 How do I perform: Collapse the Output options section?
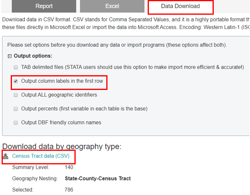click(10, 56)
